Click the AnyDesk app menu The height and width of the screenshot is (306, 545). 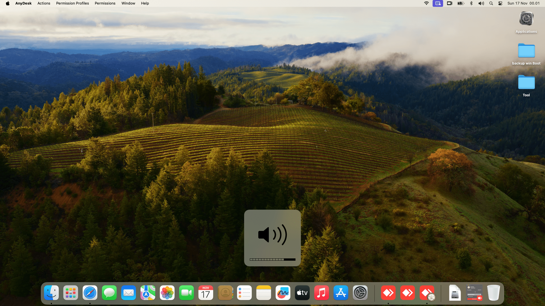pyautogui.click(x=23, y=3)
